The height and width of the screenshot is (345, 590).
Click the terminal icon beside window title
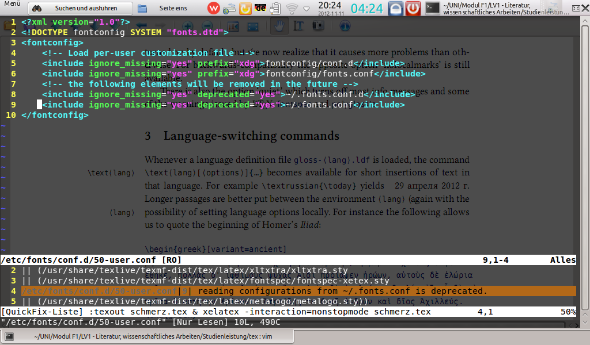click(x=432, y=8)
